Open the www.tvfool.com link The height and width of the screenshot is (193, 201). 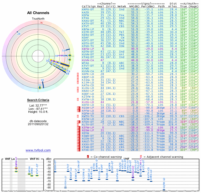click(38, 150)
